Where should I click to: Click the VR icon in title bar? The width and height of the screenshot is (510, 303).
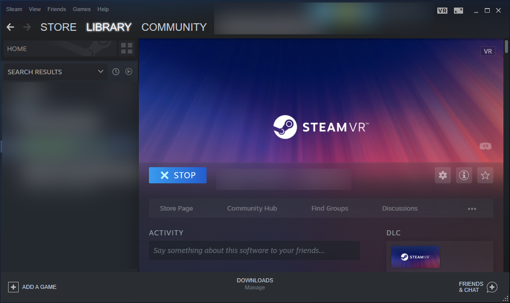(x=442, y=10)
